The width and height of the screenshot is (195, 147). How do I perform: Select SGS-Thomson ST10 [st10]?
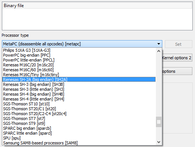[x=79, y=104]
